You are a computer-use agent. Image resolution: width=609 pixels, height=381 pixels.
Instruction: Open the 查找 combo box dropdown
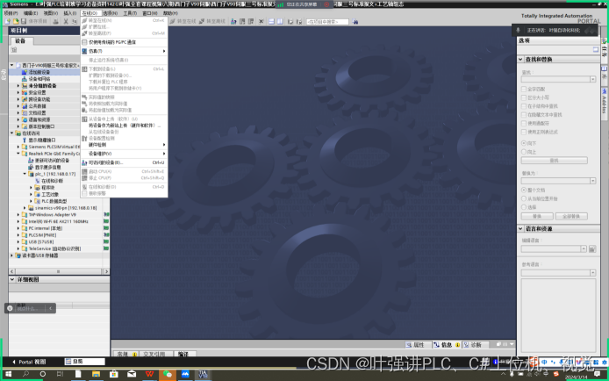point(592,79)
